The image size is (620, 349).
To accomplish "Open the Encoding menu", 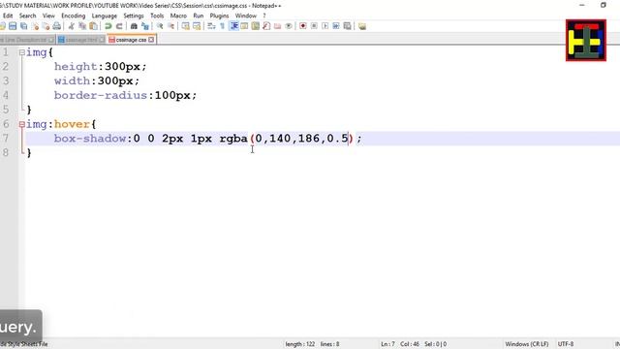I will tap(74, 16).
